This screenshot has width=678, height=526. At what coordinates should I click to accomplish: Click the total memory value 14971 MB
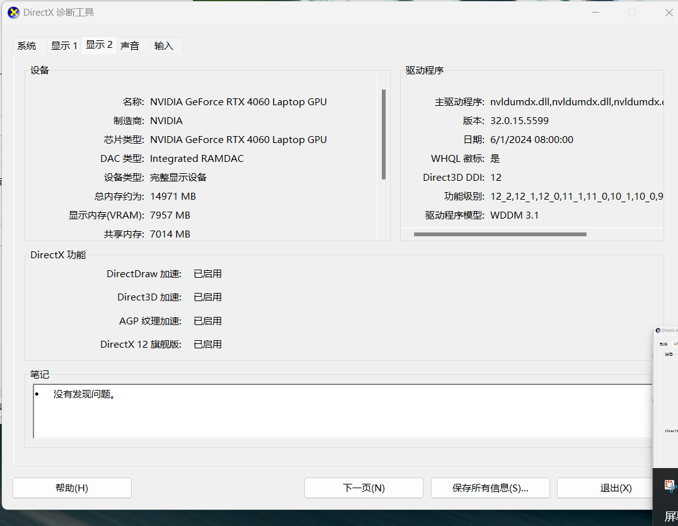tap(173, 197)
